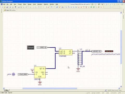
Task: Click the vertical scrollbar thumb
Action: pyautogui.click(x=121, y=47)
